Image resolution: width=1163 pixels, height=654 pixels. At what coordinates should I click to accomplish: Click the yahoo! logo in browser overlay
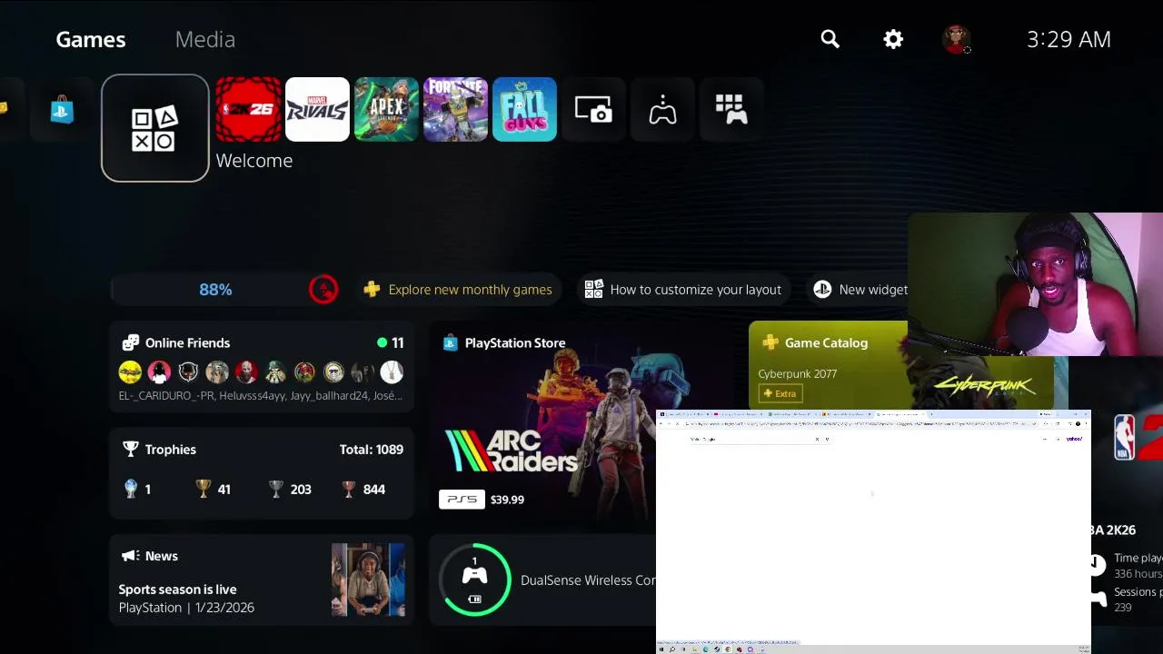(1074, 439)
